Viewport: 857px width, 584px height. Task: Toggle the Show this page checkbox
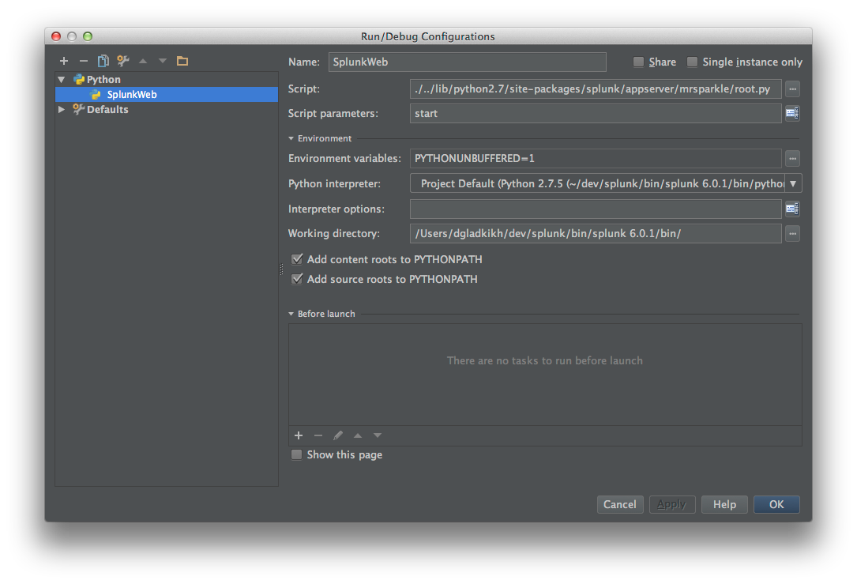click(x=296, y=454)
